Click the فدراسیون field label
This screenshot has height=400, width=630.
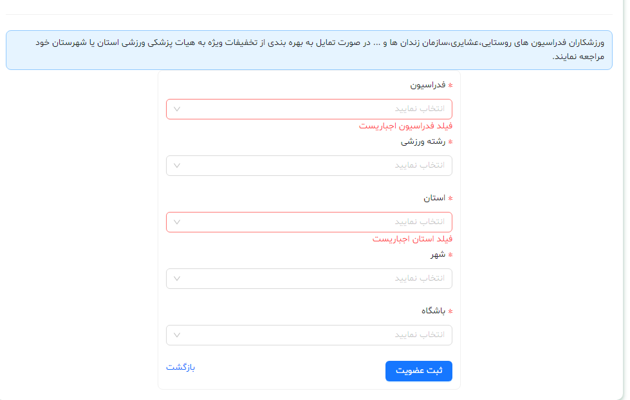(427, 85)
